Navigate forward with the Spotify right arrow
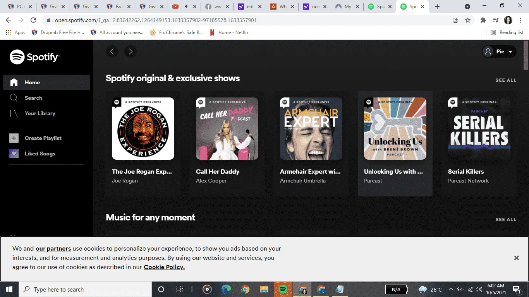529x297 pixels. point(131,51)
